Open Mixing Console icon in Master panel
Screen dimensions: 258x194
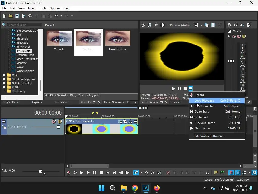pyautogui.click(x=249, y=25)
